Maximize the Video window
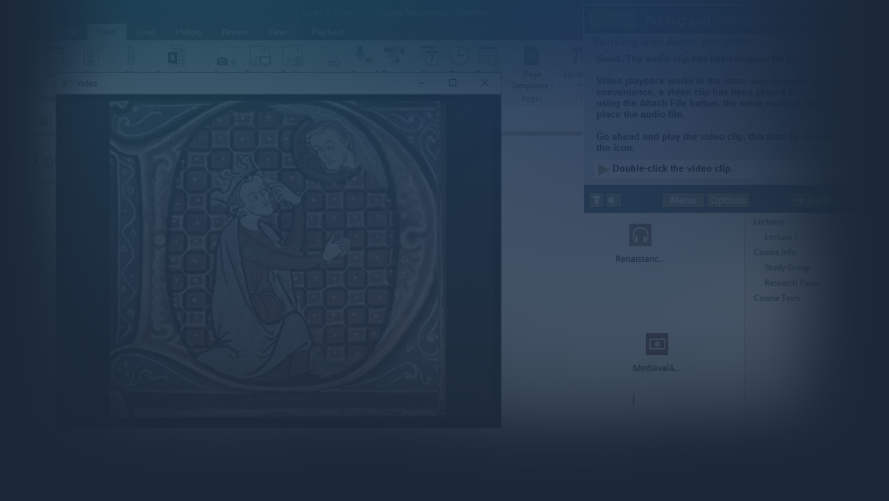889x501 pixels. [453, 83]
